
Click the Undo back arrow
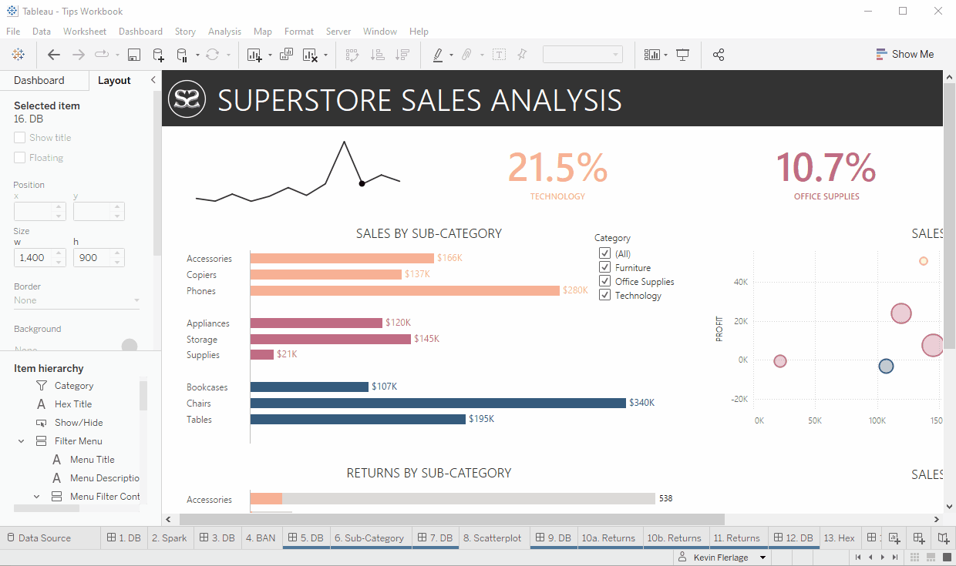pyautogui.click(x=53, y=55)
